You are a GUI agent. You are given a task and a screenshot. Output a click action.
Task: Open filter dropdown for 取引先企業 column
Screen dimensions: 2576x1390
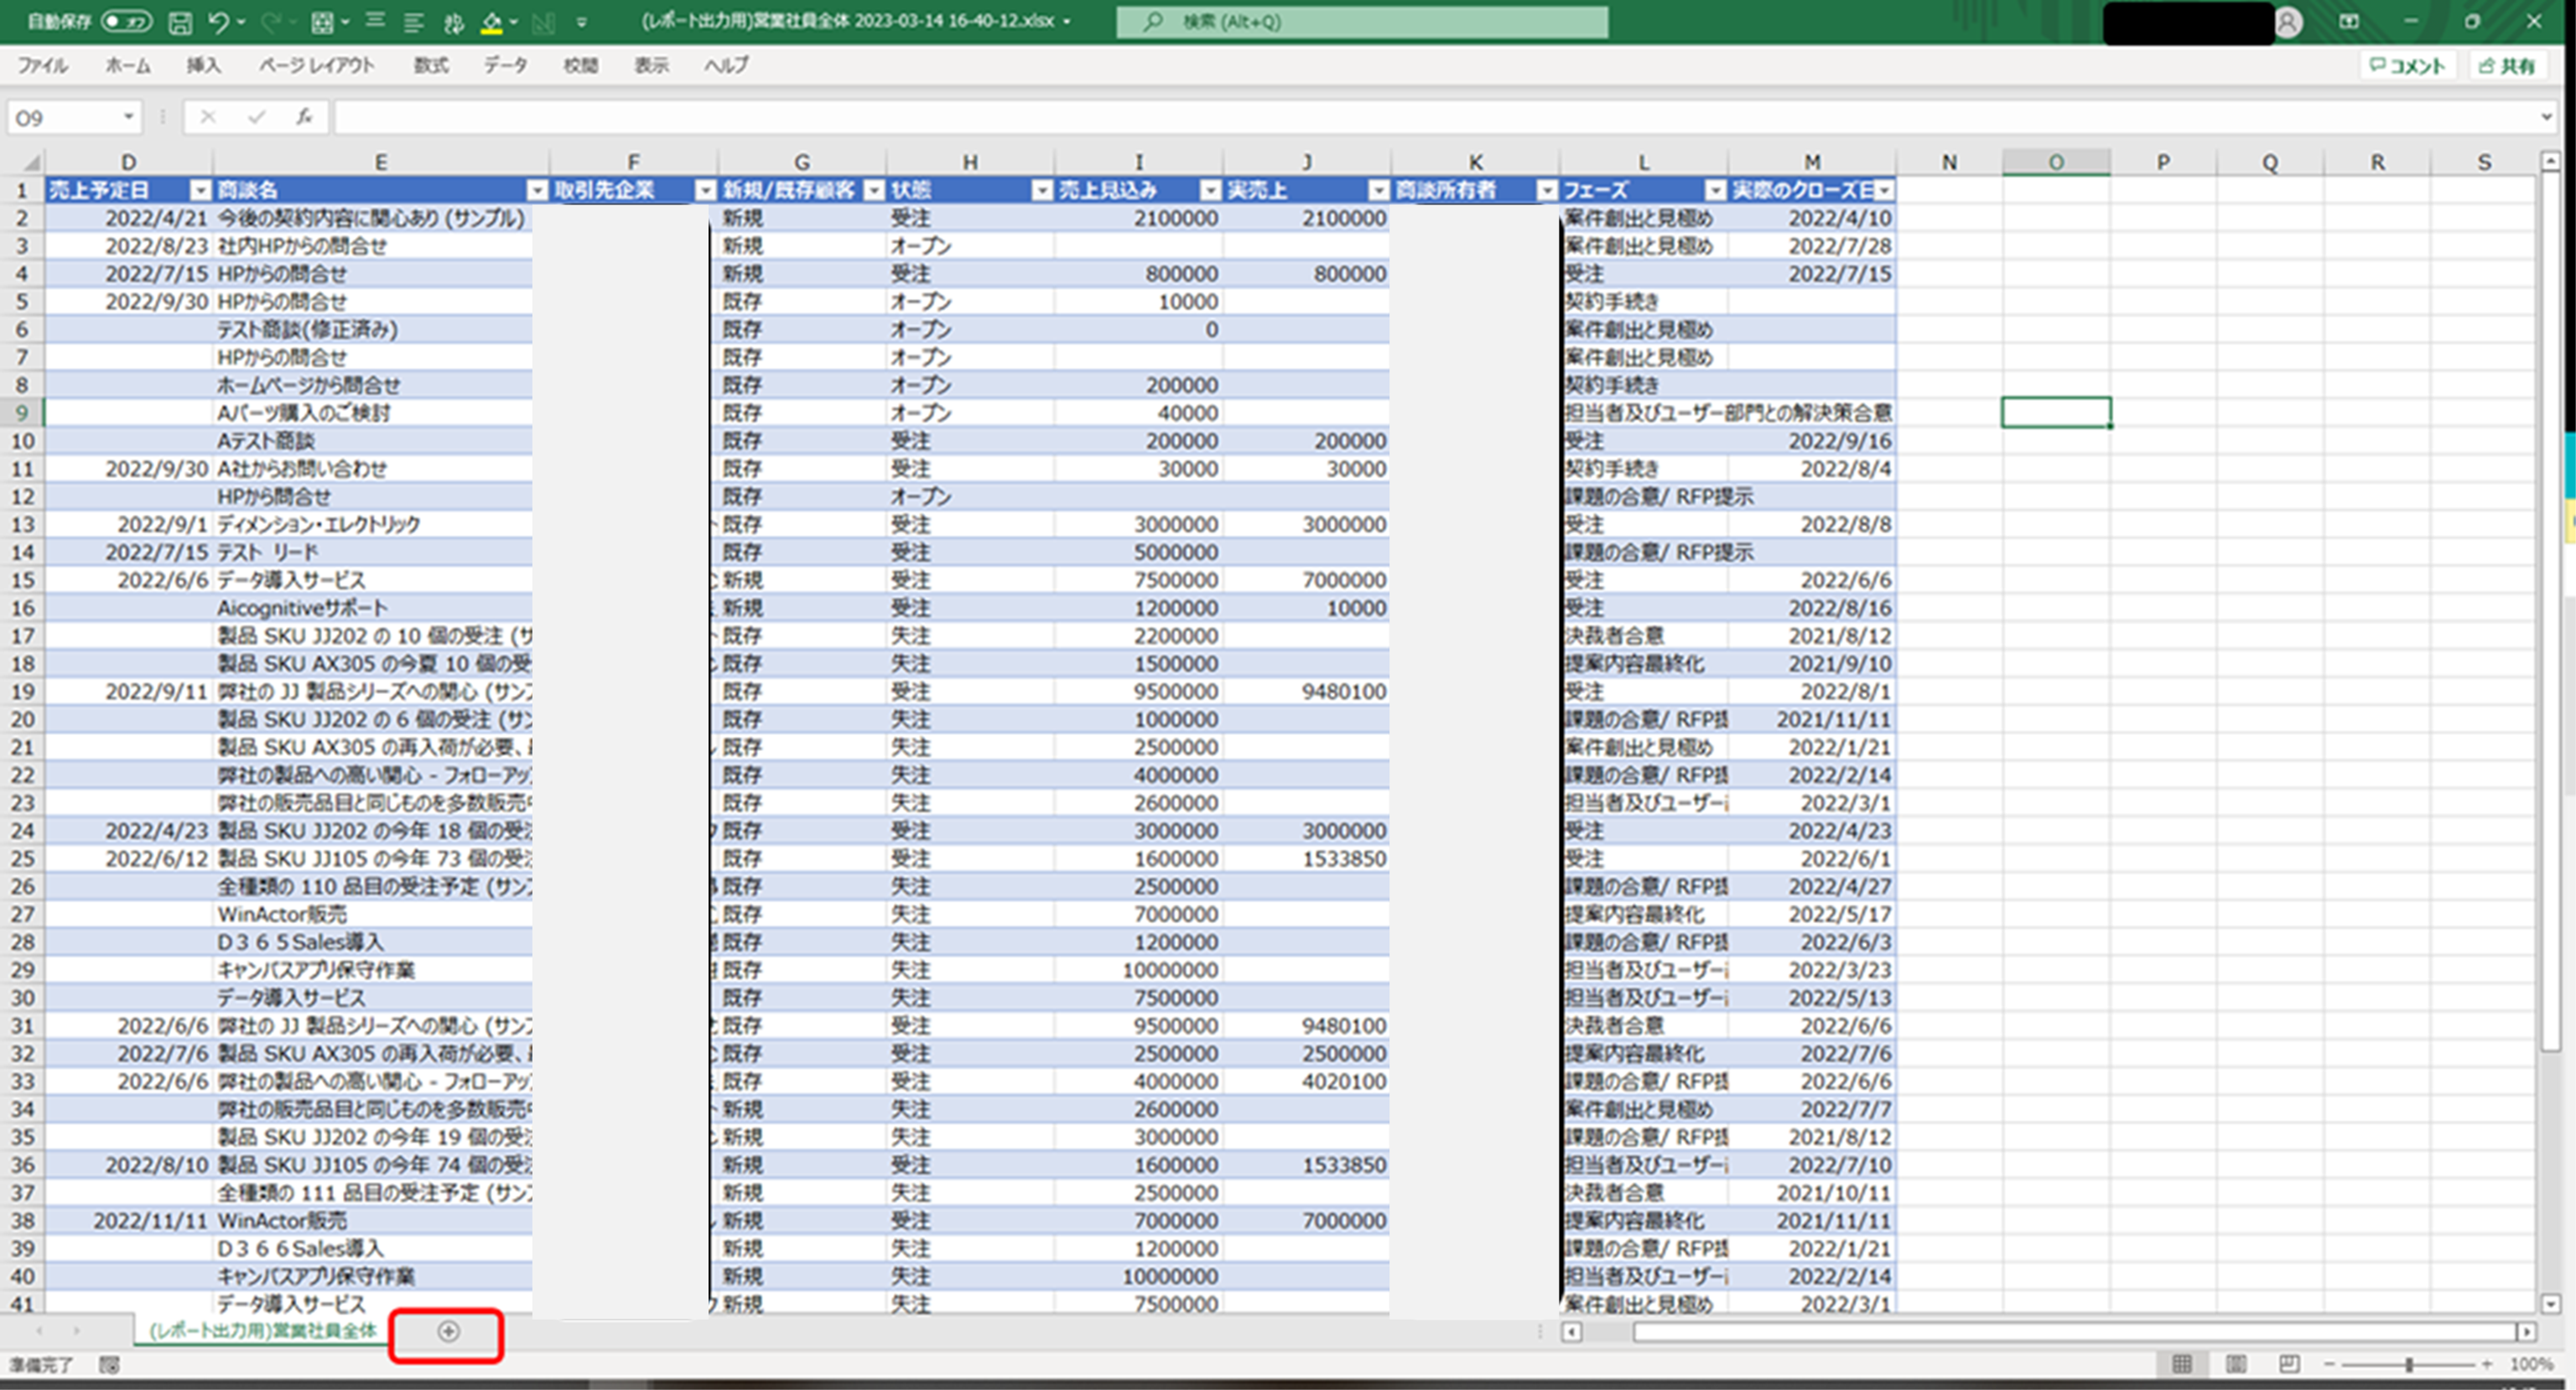pyautogui.click(x=706, y=190)
